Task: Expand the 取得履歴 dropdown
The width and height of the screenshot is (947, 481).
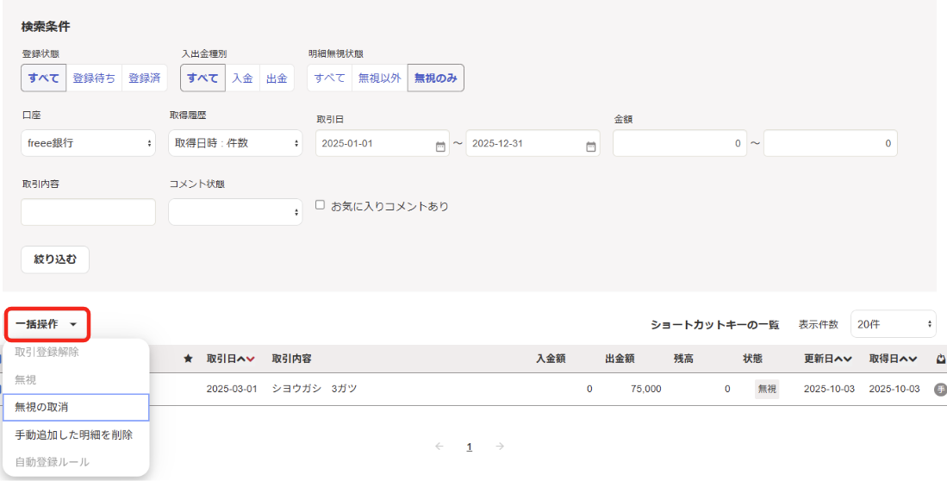Action: click(235, 143)
